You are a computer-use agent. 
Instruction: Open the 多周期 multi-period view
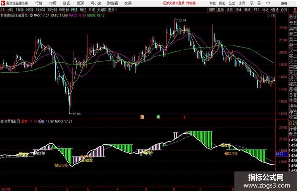point(102,10)
